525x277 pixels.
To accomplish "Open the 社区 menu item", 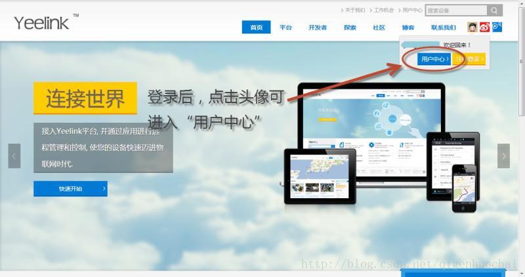I will click(379, 27).
